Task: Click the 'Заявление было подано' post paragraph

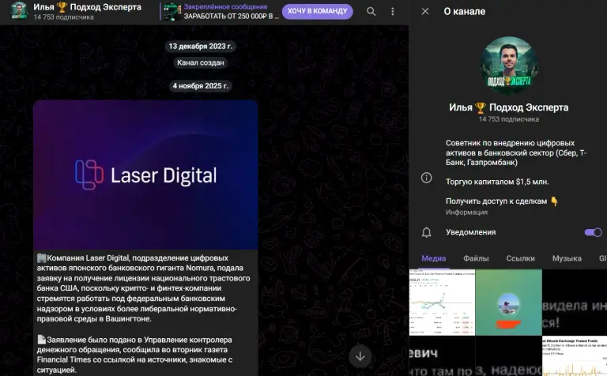Action: pos(135,355)
